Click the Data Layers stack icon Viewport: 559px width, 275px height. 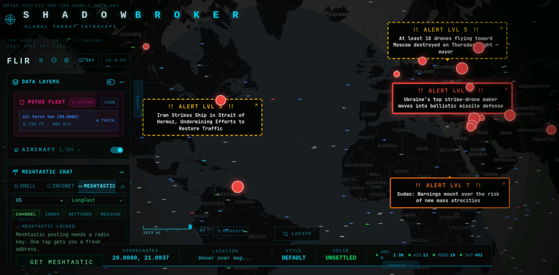pos(15,82)
